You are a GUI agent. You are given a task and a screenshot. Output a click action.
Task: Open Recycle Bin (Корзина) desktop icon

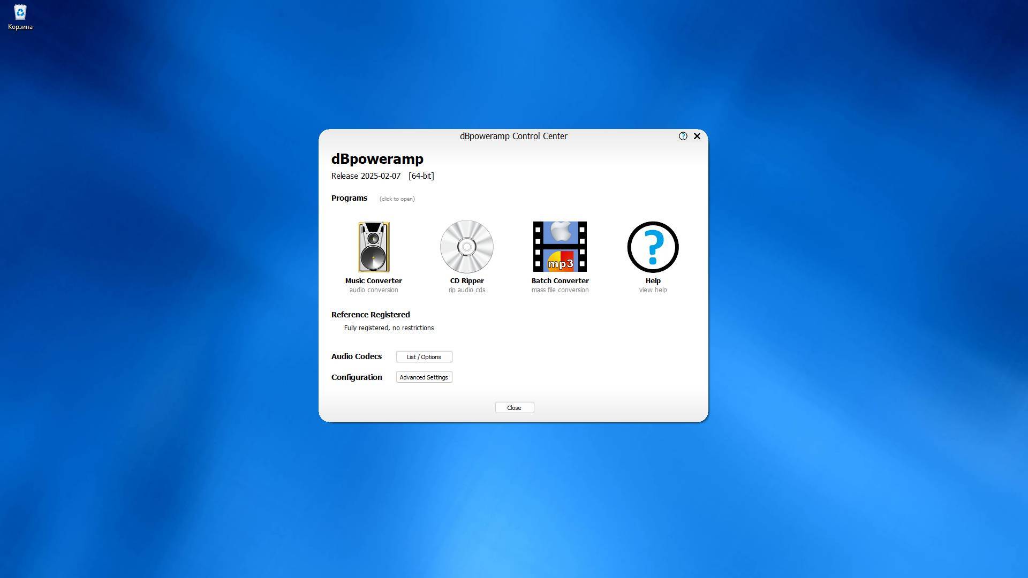tap(20, 17)
